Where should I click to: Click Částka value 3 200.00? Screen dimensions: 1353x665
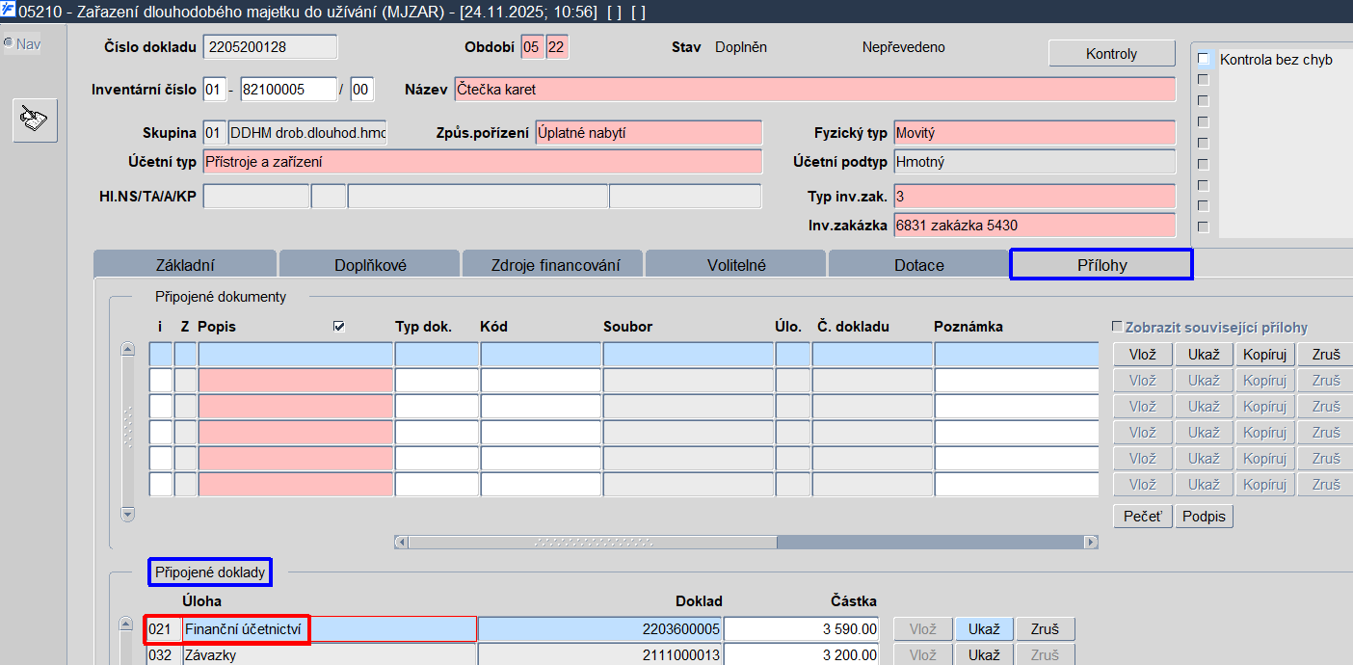[802, 655]
